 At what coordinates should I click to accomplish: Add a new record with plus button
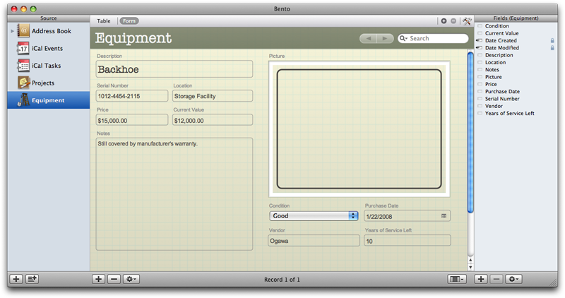98,279
